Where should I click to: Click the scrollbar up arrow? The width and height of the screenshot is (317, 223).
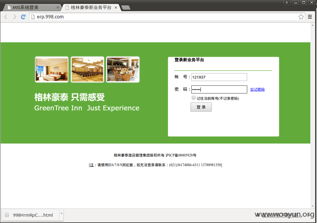coord(313,25)
